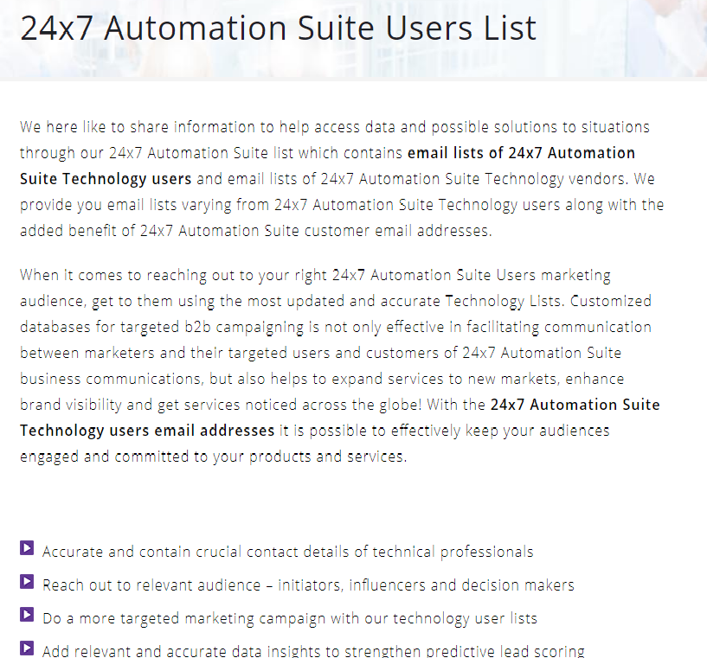Click the line "engaged and committed to your products and services."

[213, 457]
